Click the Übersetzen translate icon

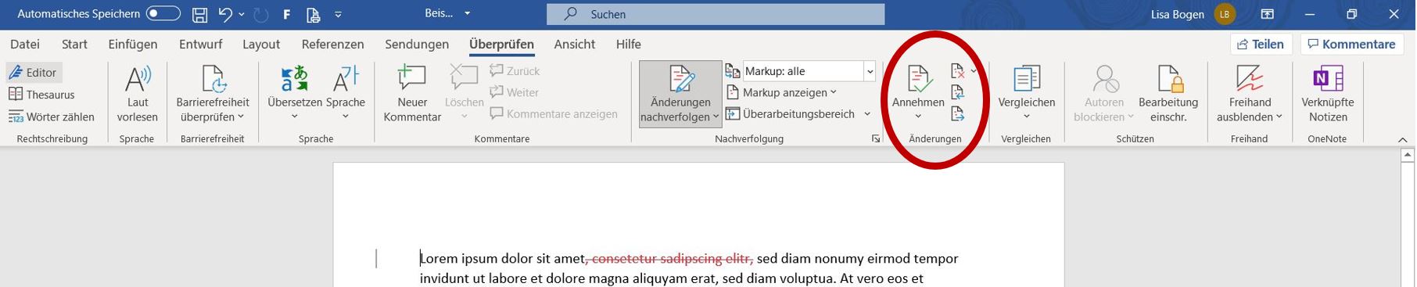tap(295, 79)
